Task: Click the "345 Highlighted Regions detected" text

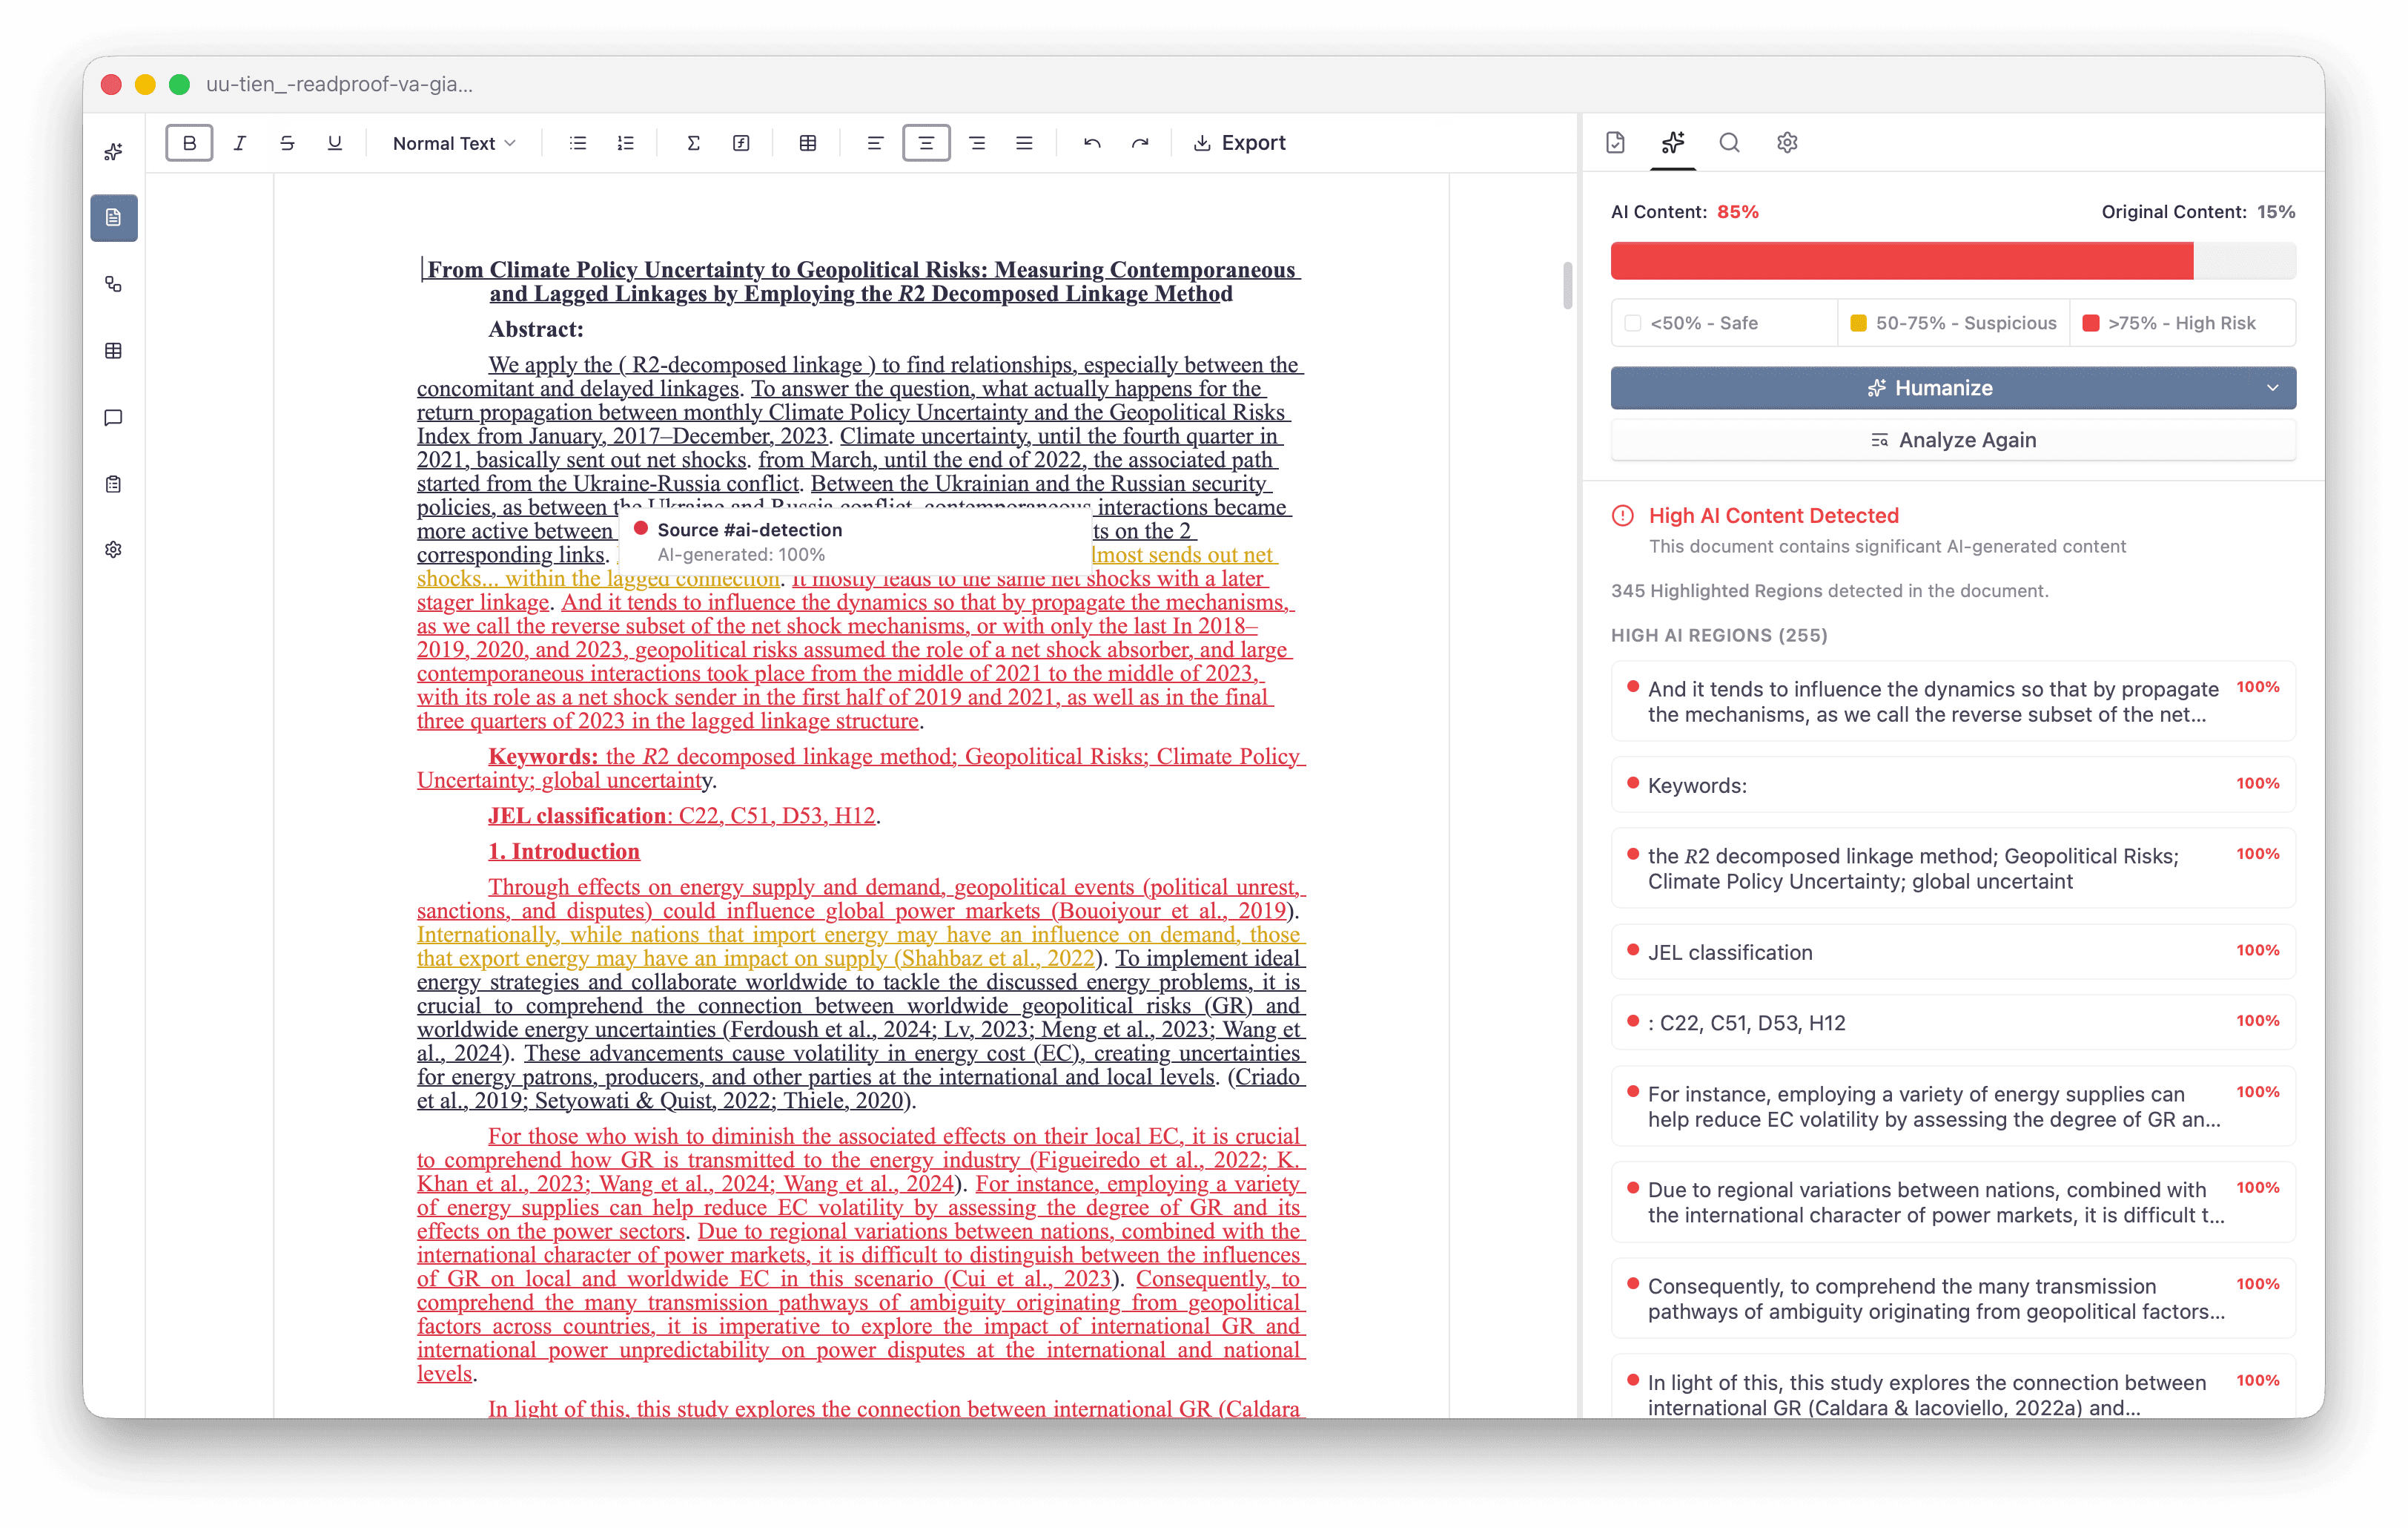Action: click(x=1830, y=591)
